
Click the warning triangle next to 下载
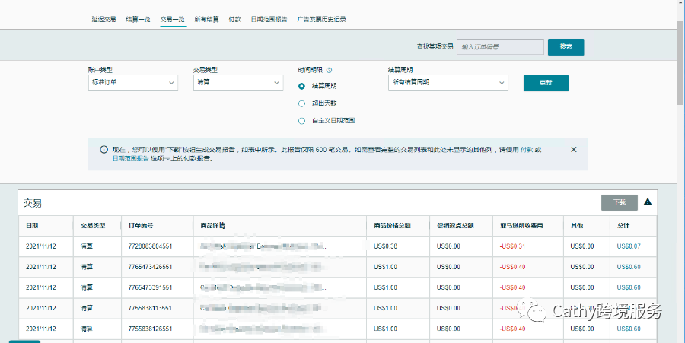click(x=648, y=202)
